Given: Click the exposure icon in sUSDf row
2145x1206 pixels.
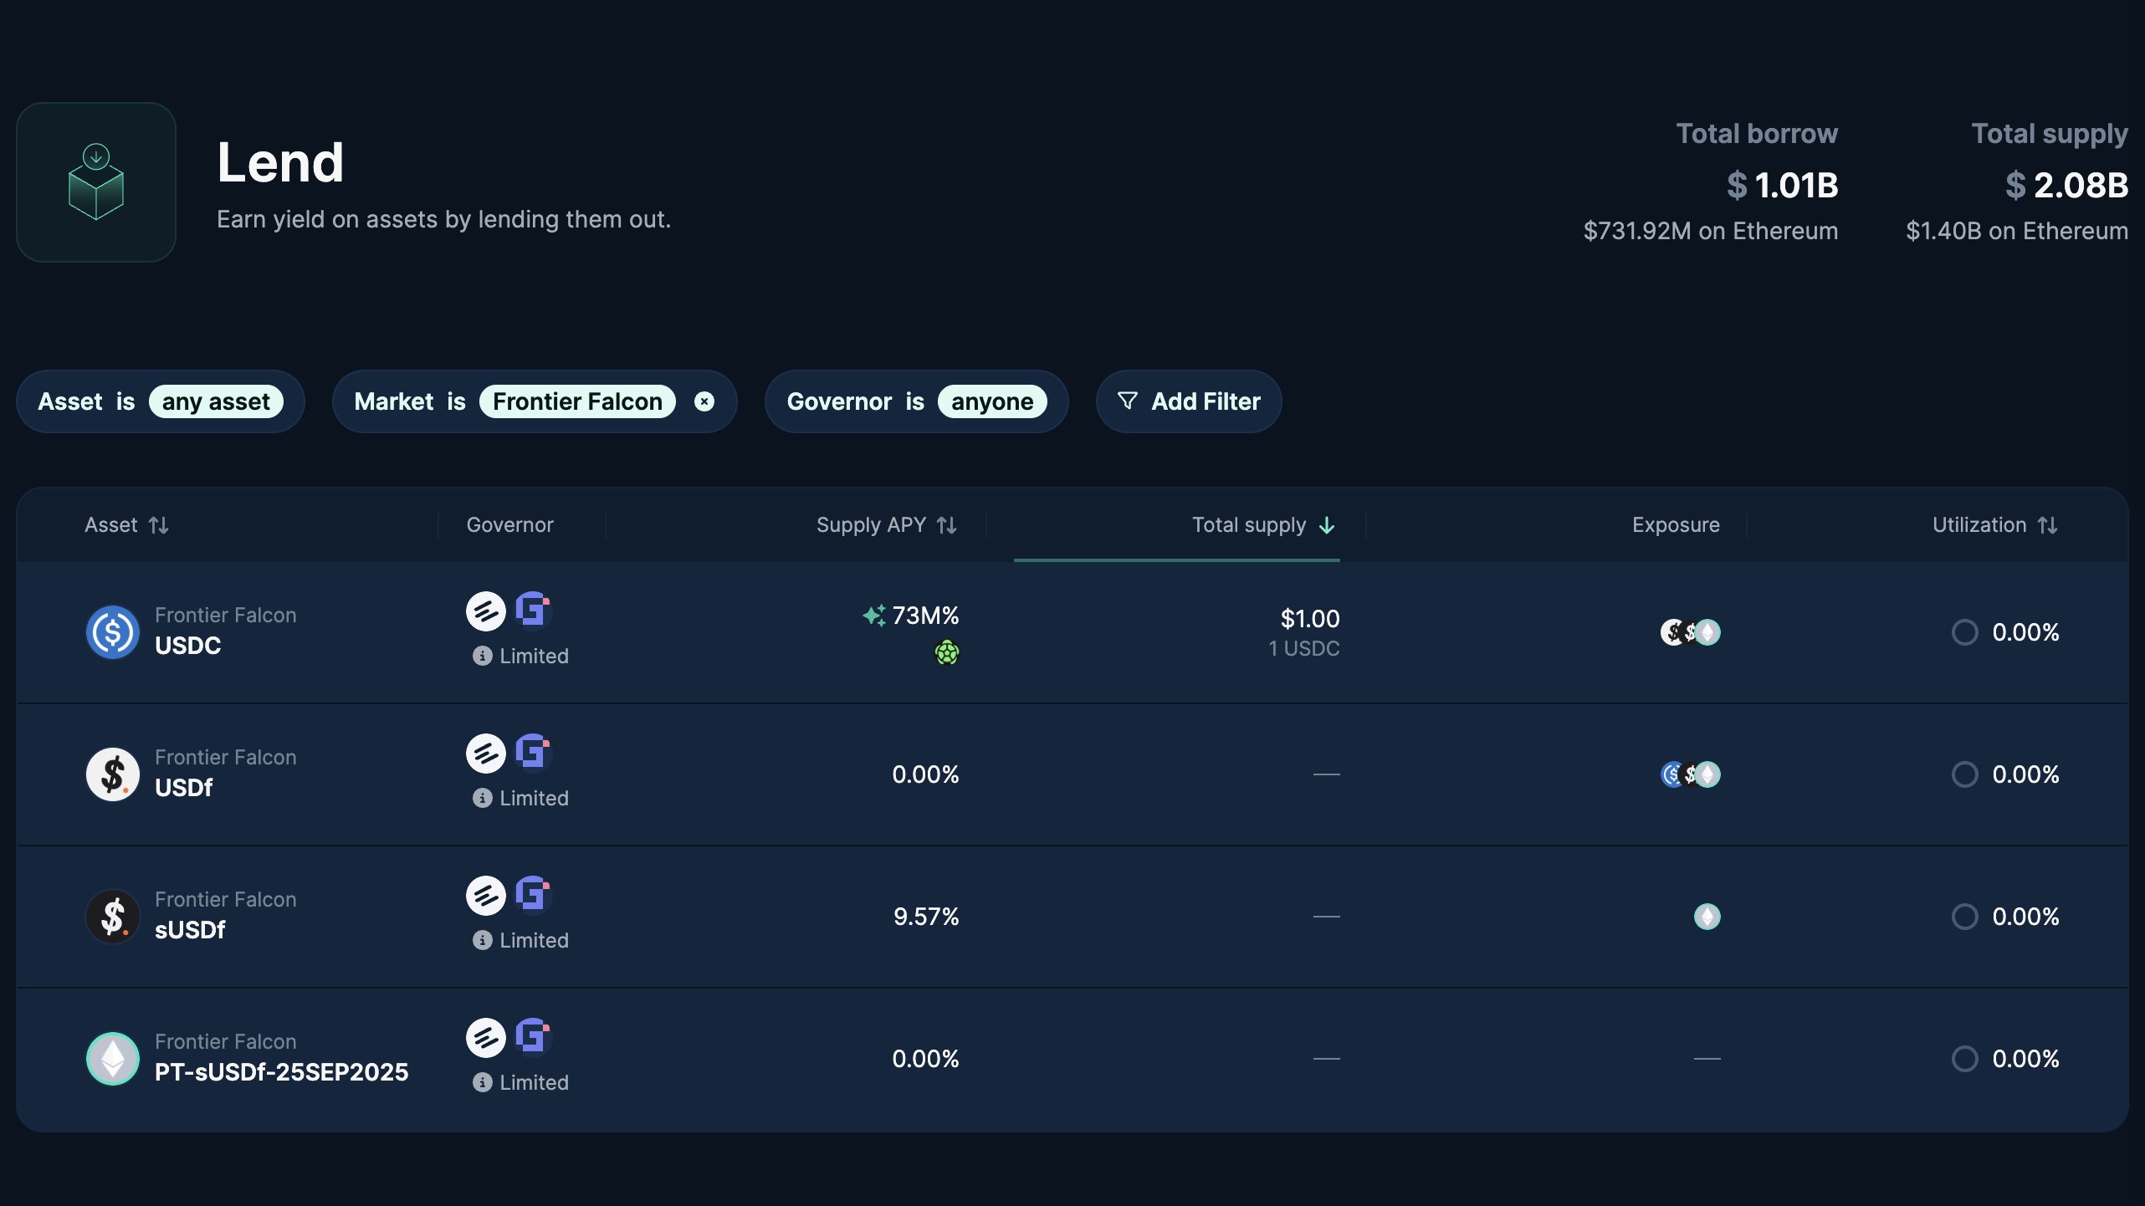Looking at the screenshot, I should [1707, 917].
